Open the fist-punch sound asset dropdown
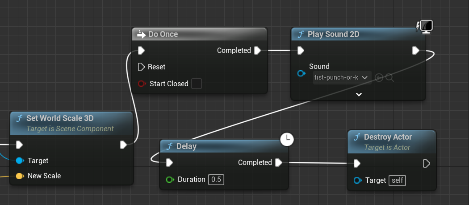The image size is (469, 205). pos(342,77)
